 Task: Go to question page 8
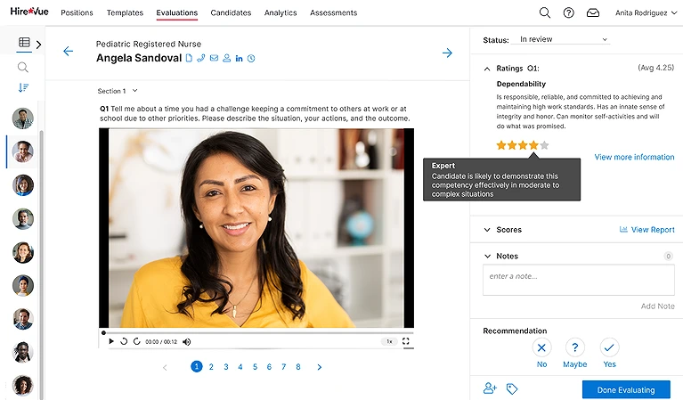298,367
